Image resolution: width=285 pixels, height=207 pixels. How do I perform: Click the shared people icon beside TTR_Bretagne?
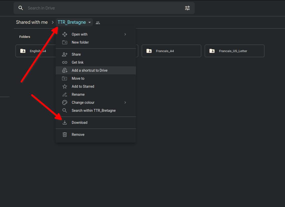(98, 23)
